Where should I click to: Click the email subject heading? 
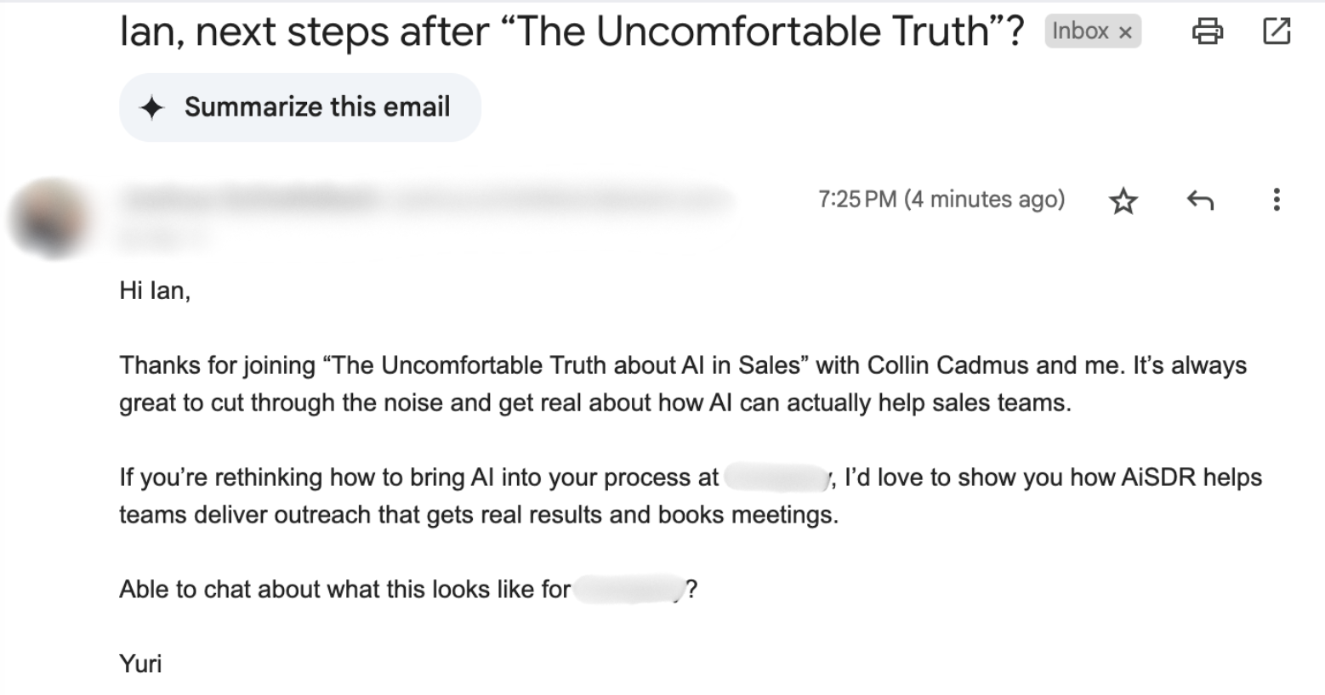[x=572, y=31]
